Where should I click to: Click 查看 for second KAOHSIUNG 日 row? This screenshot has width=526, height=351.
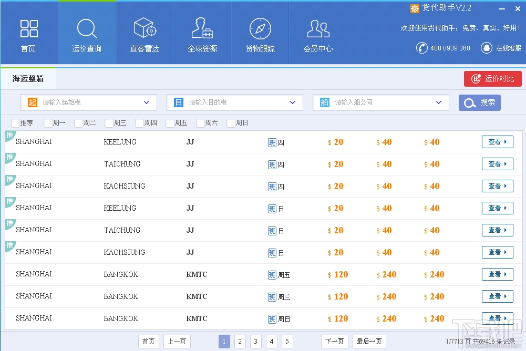pos(498,252)
